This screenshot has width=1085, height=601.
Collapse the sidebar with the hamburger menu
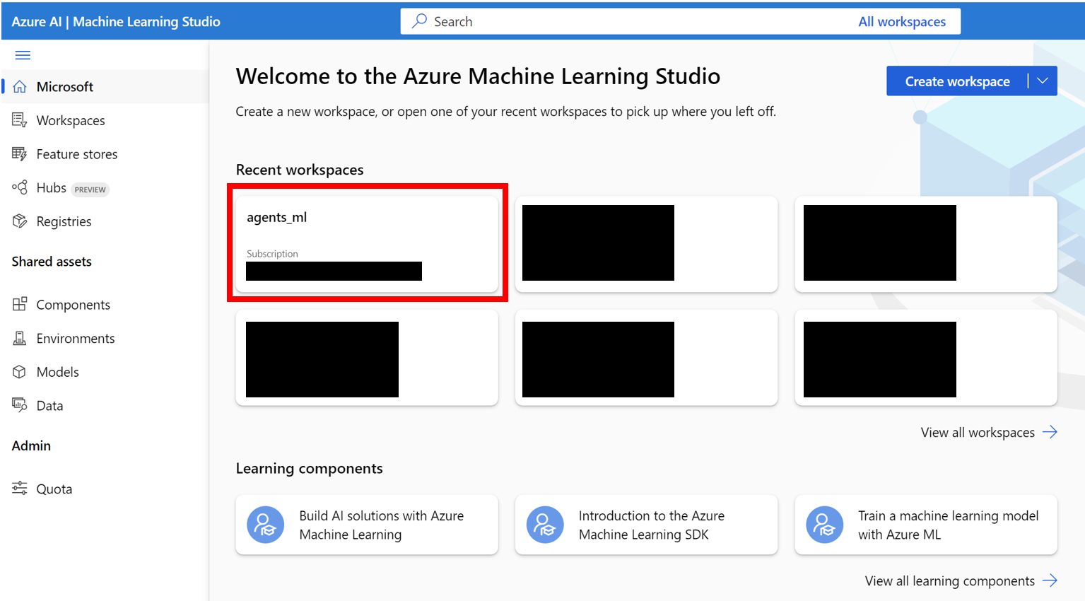tap(22, 54)
